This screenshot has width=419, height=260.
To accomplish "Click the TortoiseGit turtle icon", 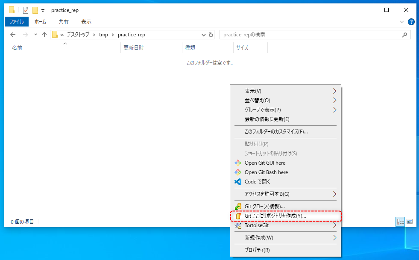I will click(238, 225).
